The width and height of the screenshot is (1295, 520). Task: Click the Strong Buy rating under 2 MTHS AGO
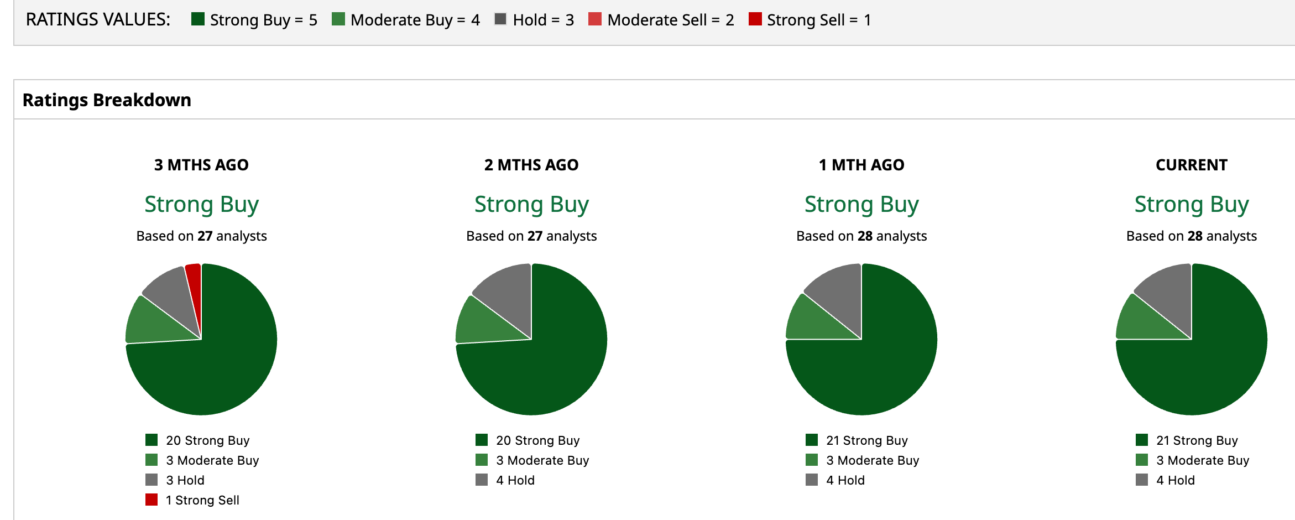531,204
